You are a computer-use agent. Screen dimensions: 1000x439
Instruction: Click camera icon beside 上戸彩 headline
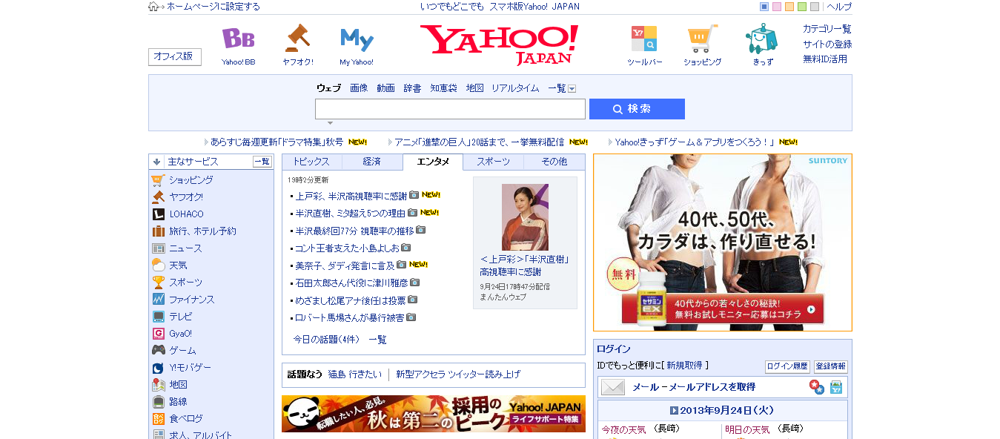pyautogui.click(x=414, y=196)
